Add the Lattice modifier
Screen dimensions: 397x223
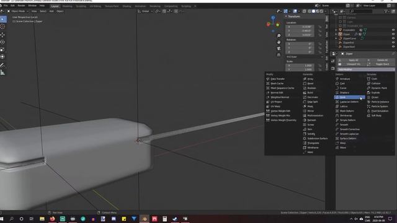point(343,107)
